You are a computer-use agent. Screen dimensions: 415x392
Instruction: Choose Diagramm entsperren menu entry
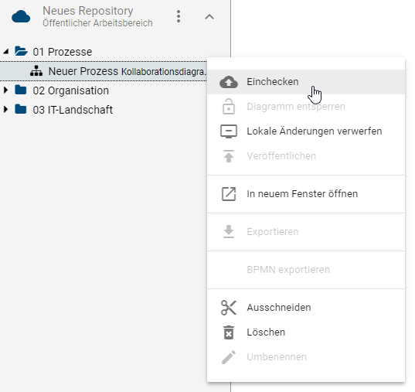pyautogui.click(x=306, y=107)
